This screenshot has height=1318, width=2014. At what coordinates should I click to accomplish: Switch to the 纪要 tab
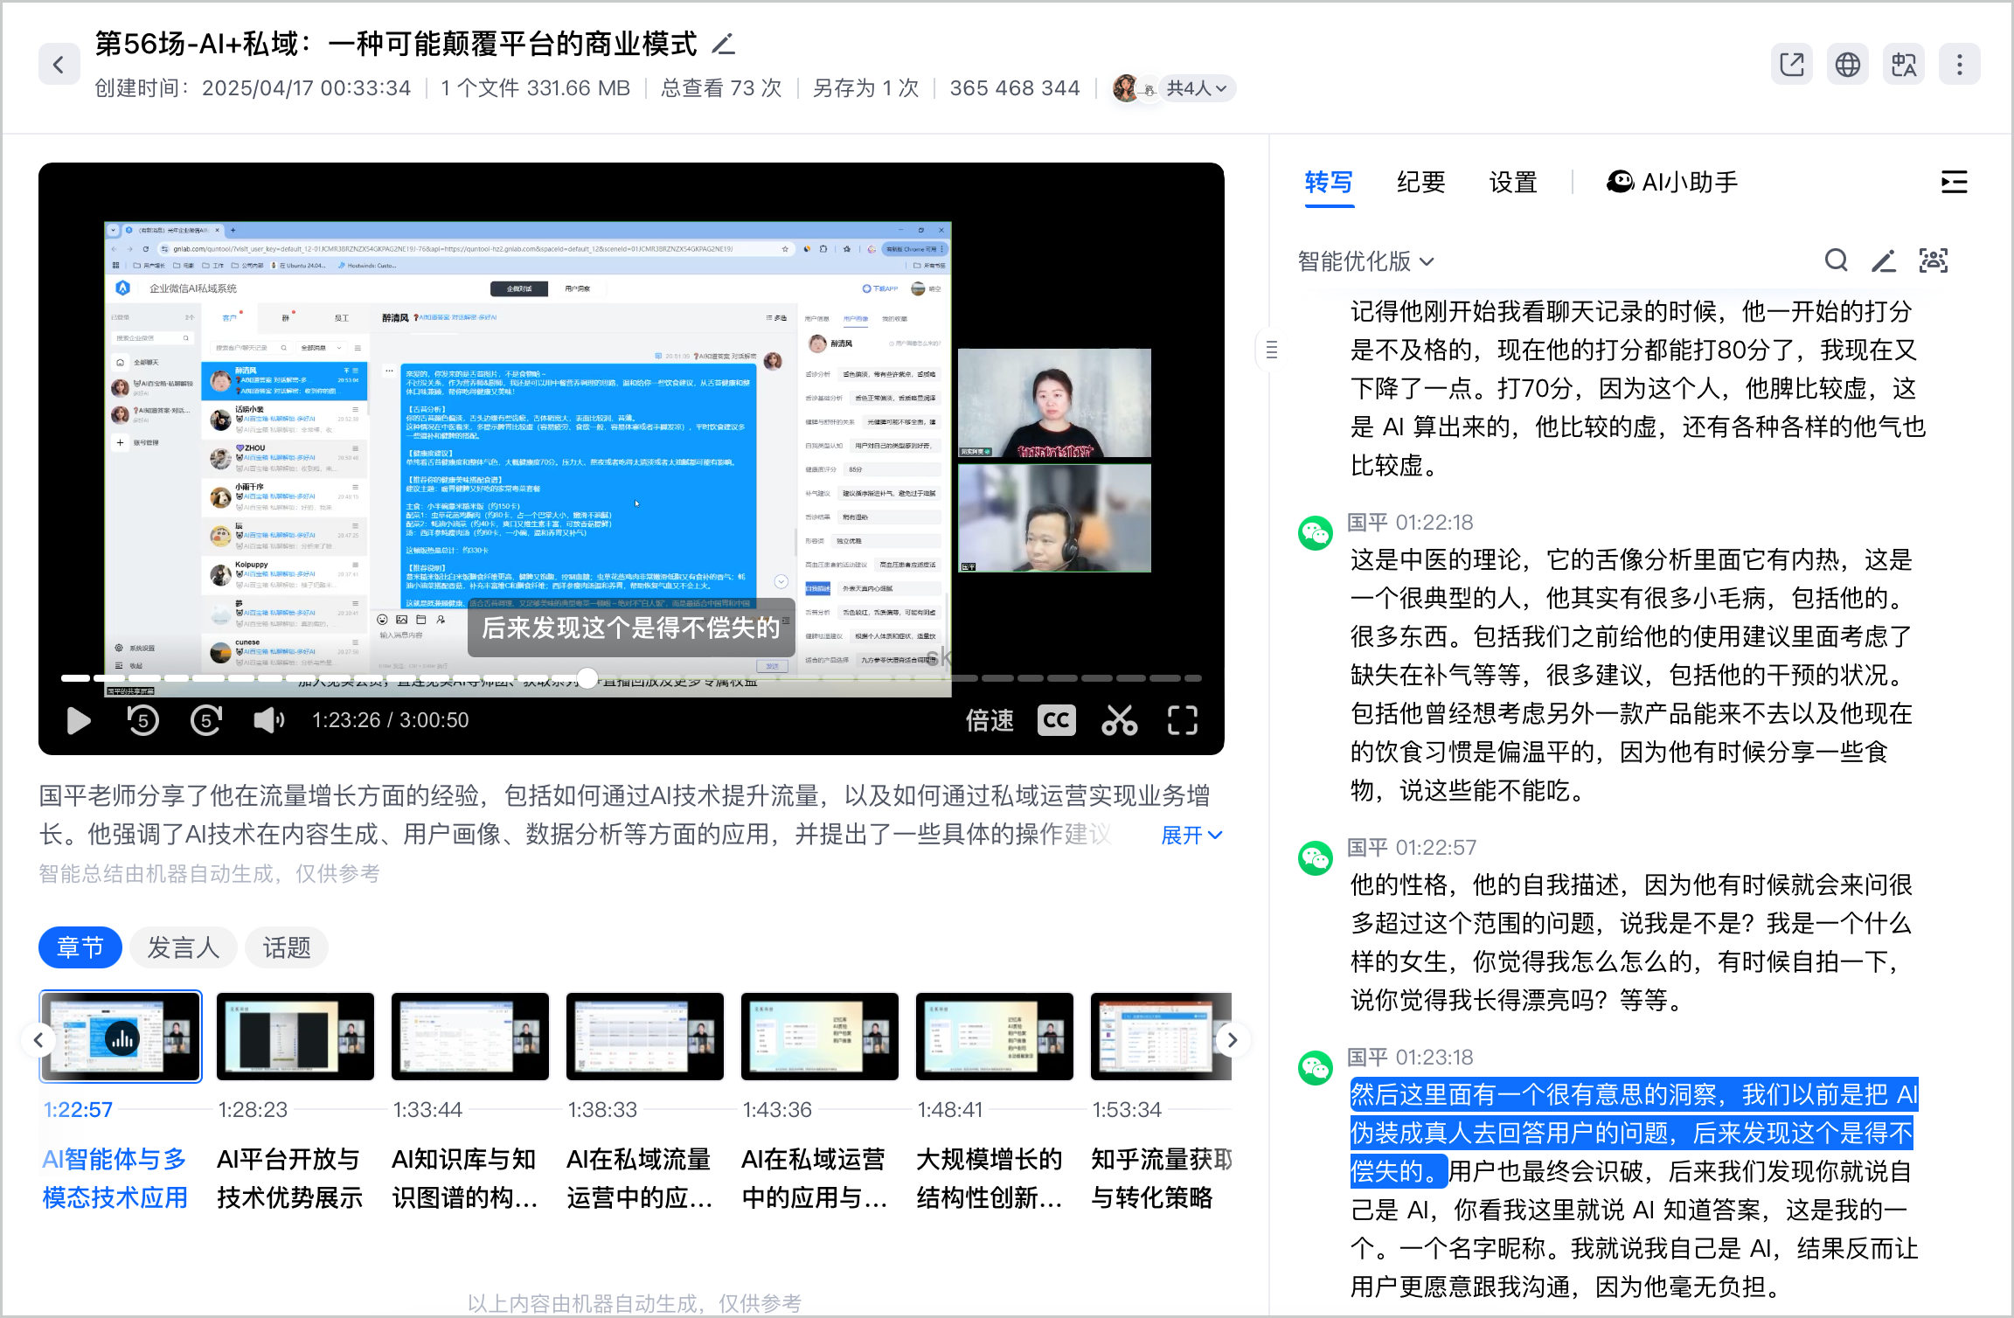[1420, 183]
